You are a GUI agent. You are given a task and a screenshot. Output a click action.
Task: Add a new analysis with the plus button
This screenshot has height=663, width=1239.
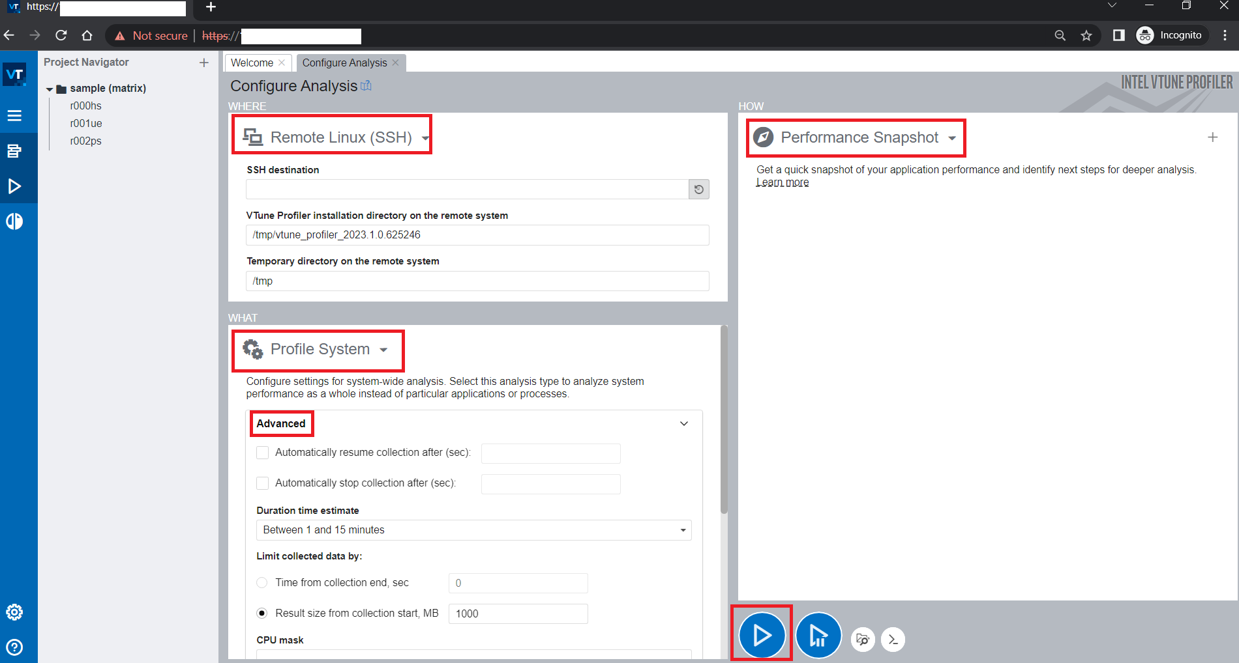[x=1212, y=137]
